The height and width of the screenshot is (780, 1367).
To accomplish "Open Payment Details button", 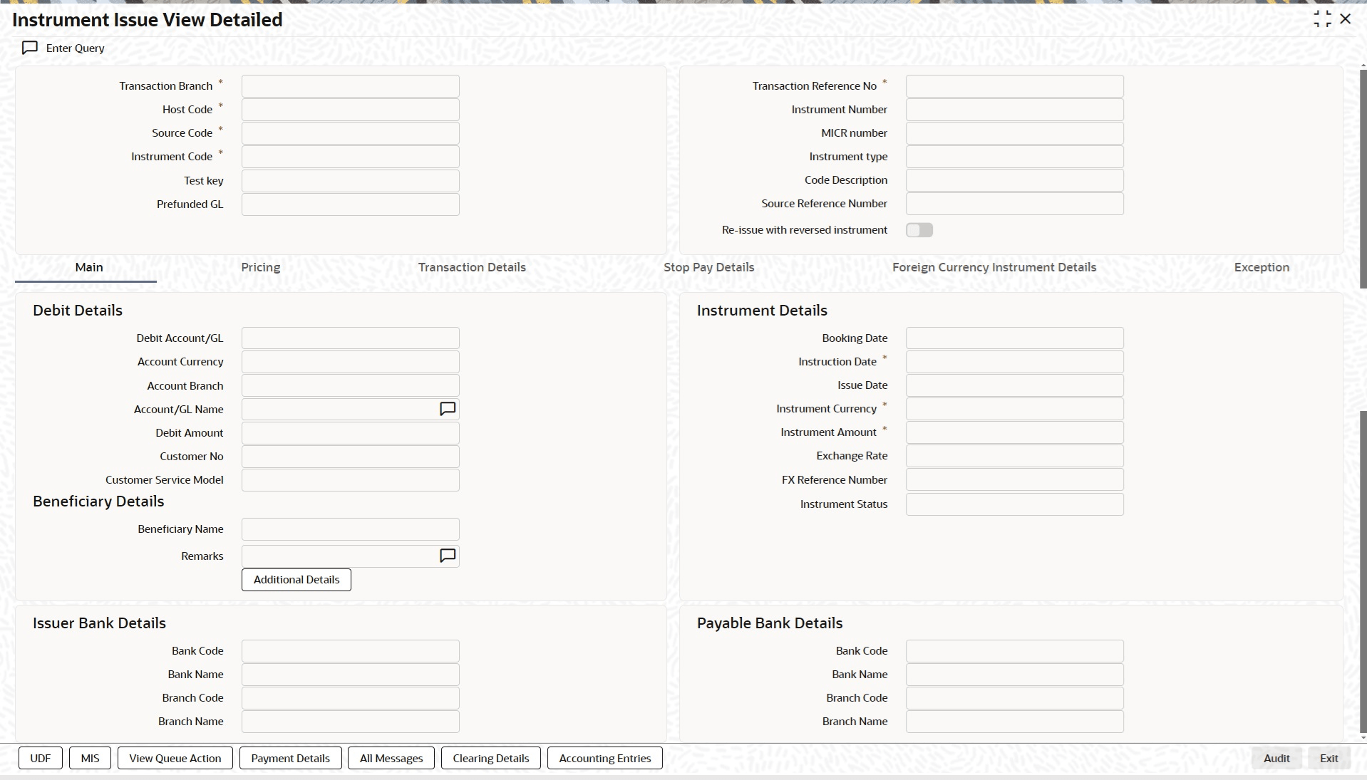I will (x=291, y=758).
